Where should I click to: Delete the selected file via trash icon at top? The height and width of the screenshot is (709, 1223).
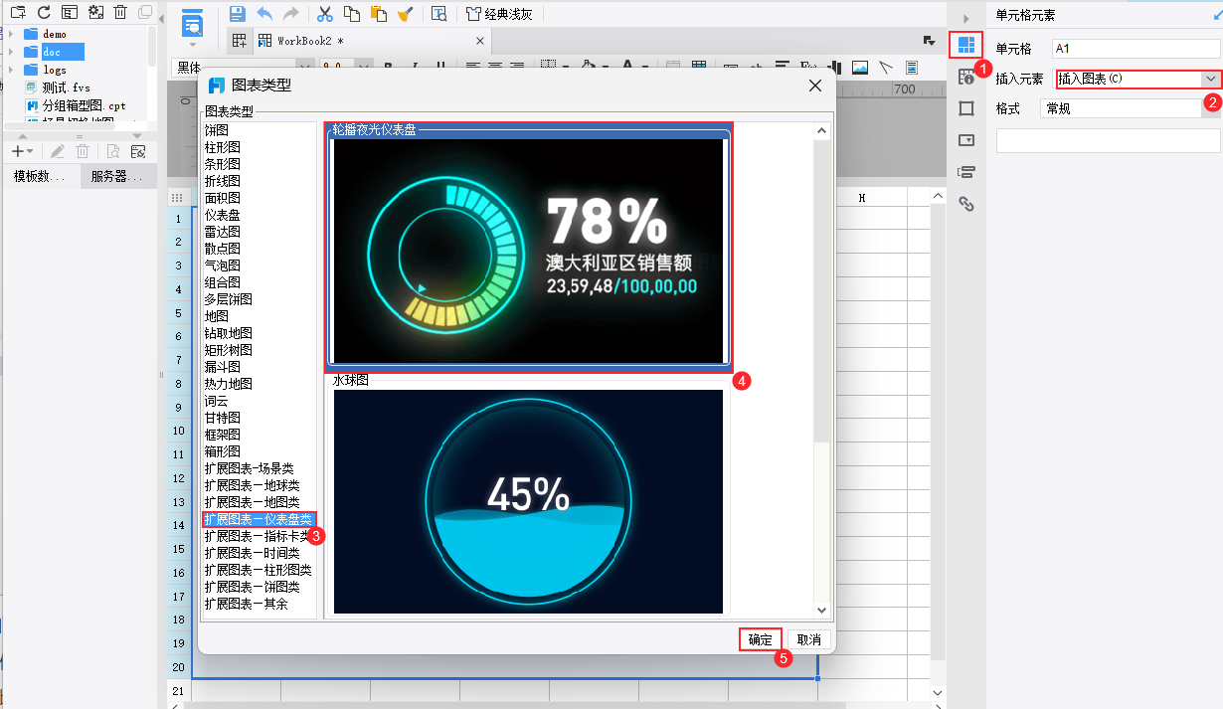point(120,13)
